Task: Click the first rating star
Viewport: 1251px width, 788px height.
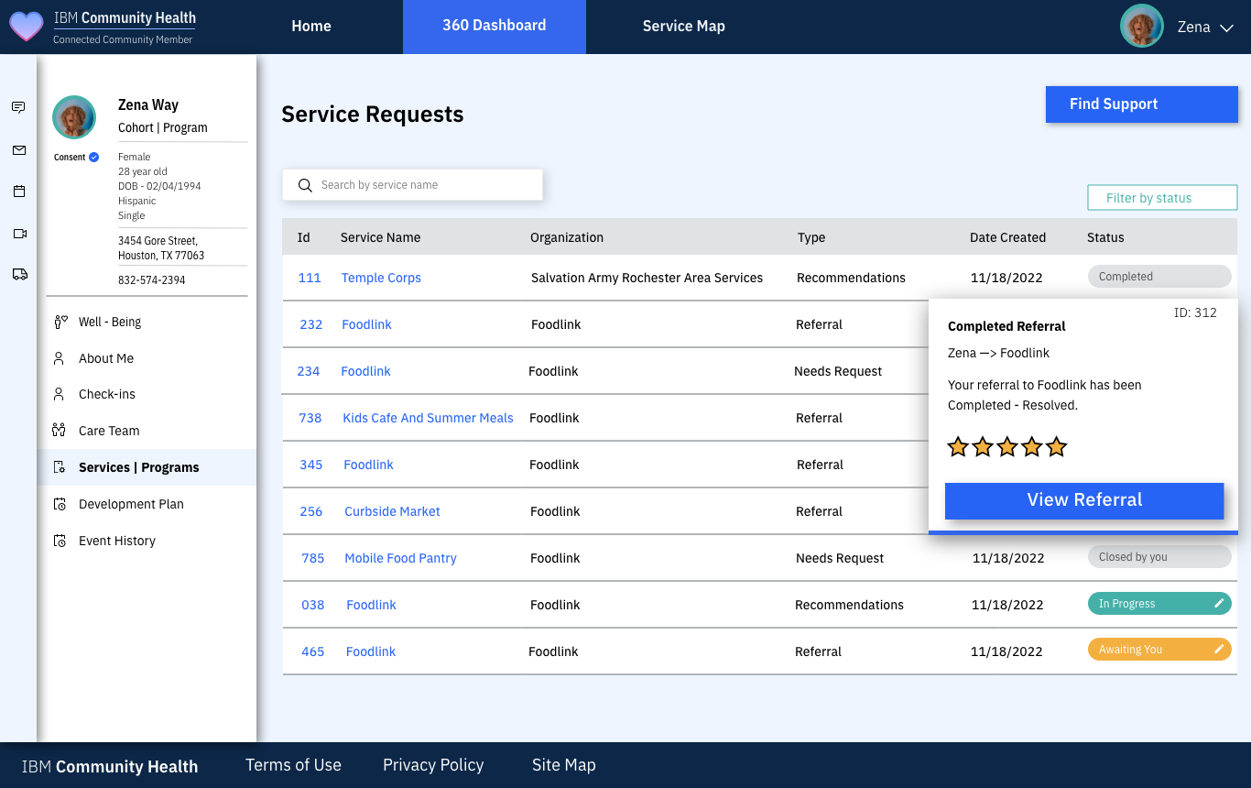Action: tap(958, 447)
